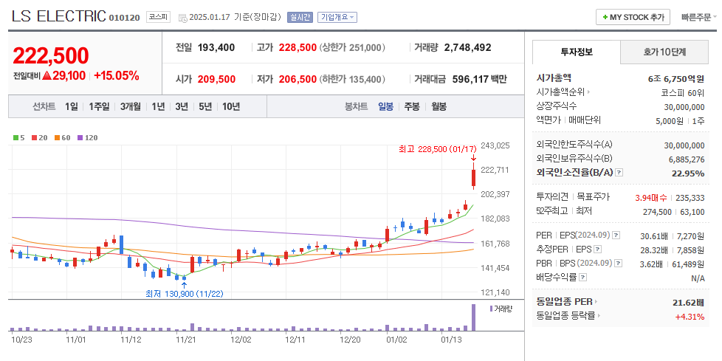Click the +15.05% change value

pyautogui.click(x=117, y=76)
